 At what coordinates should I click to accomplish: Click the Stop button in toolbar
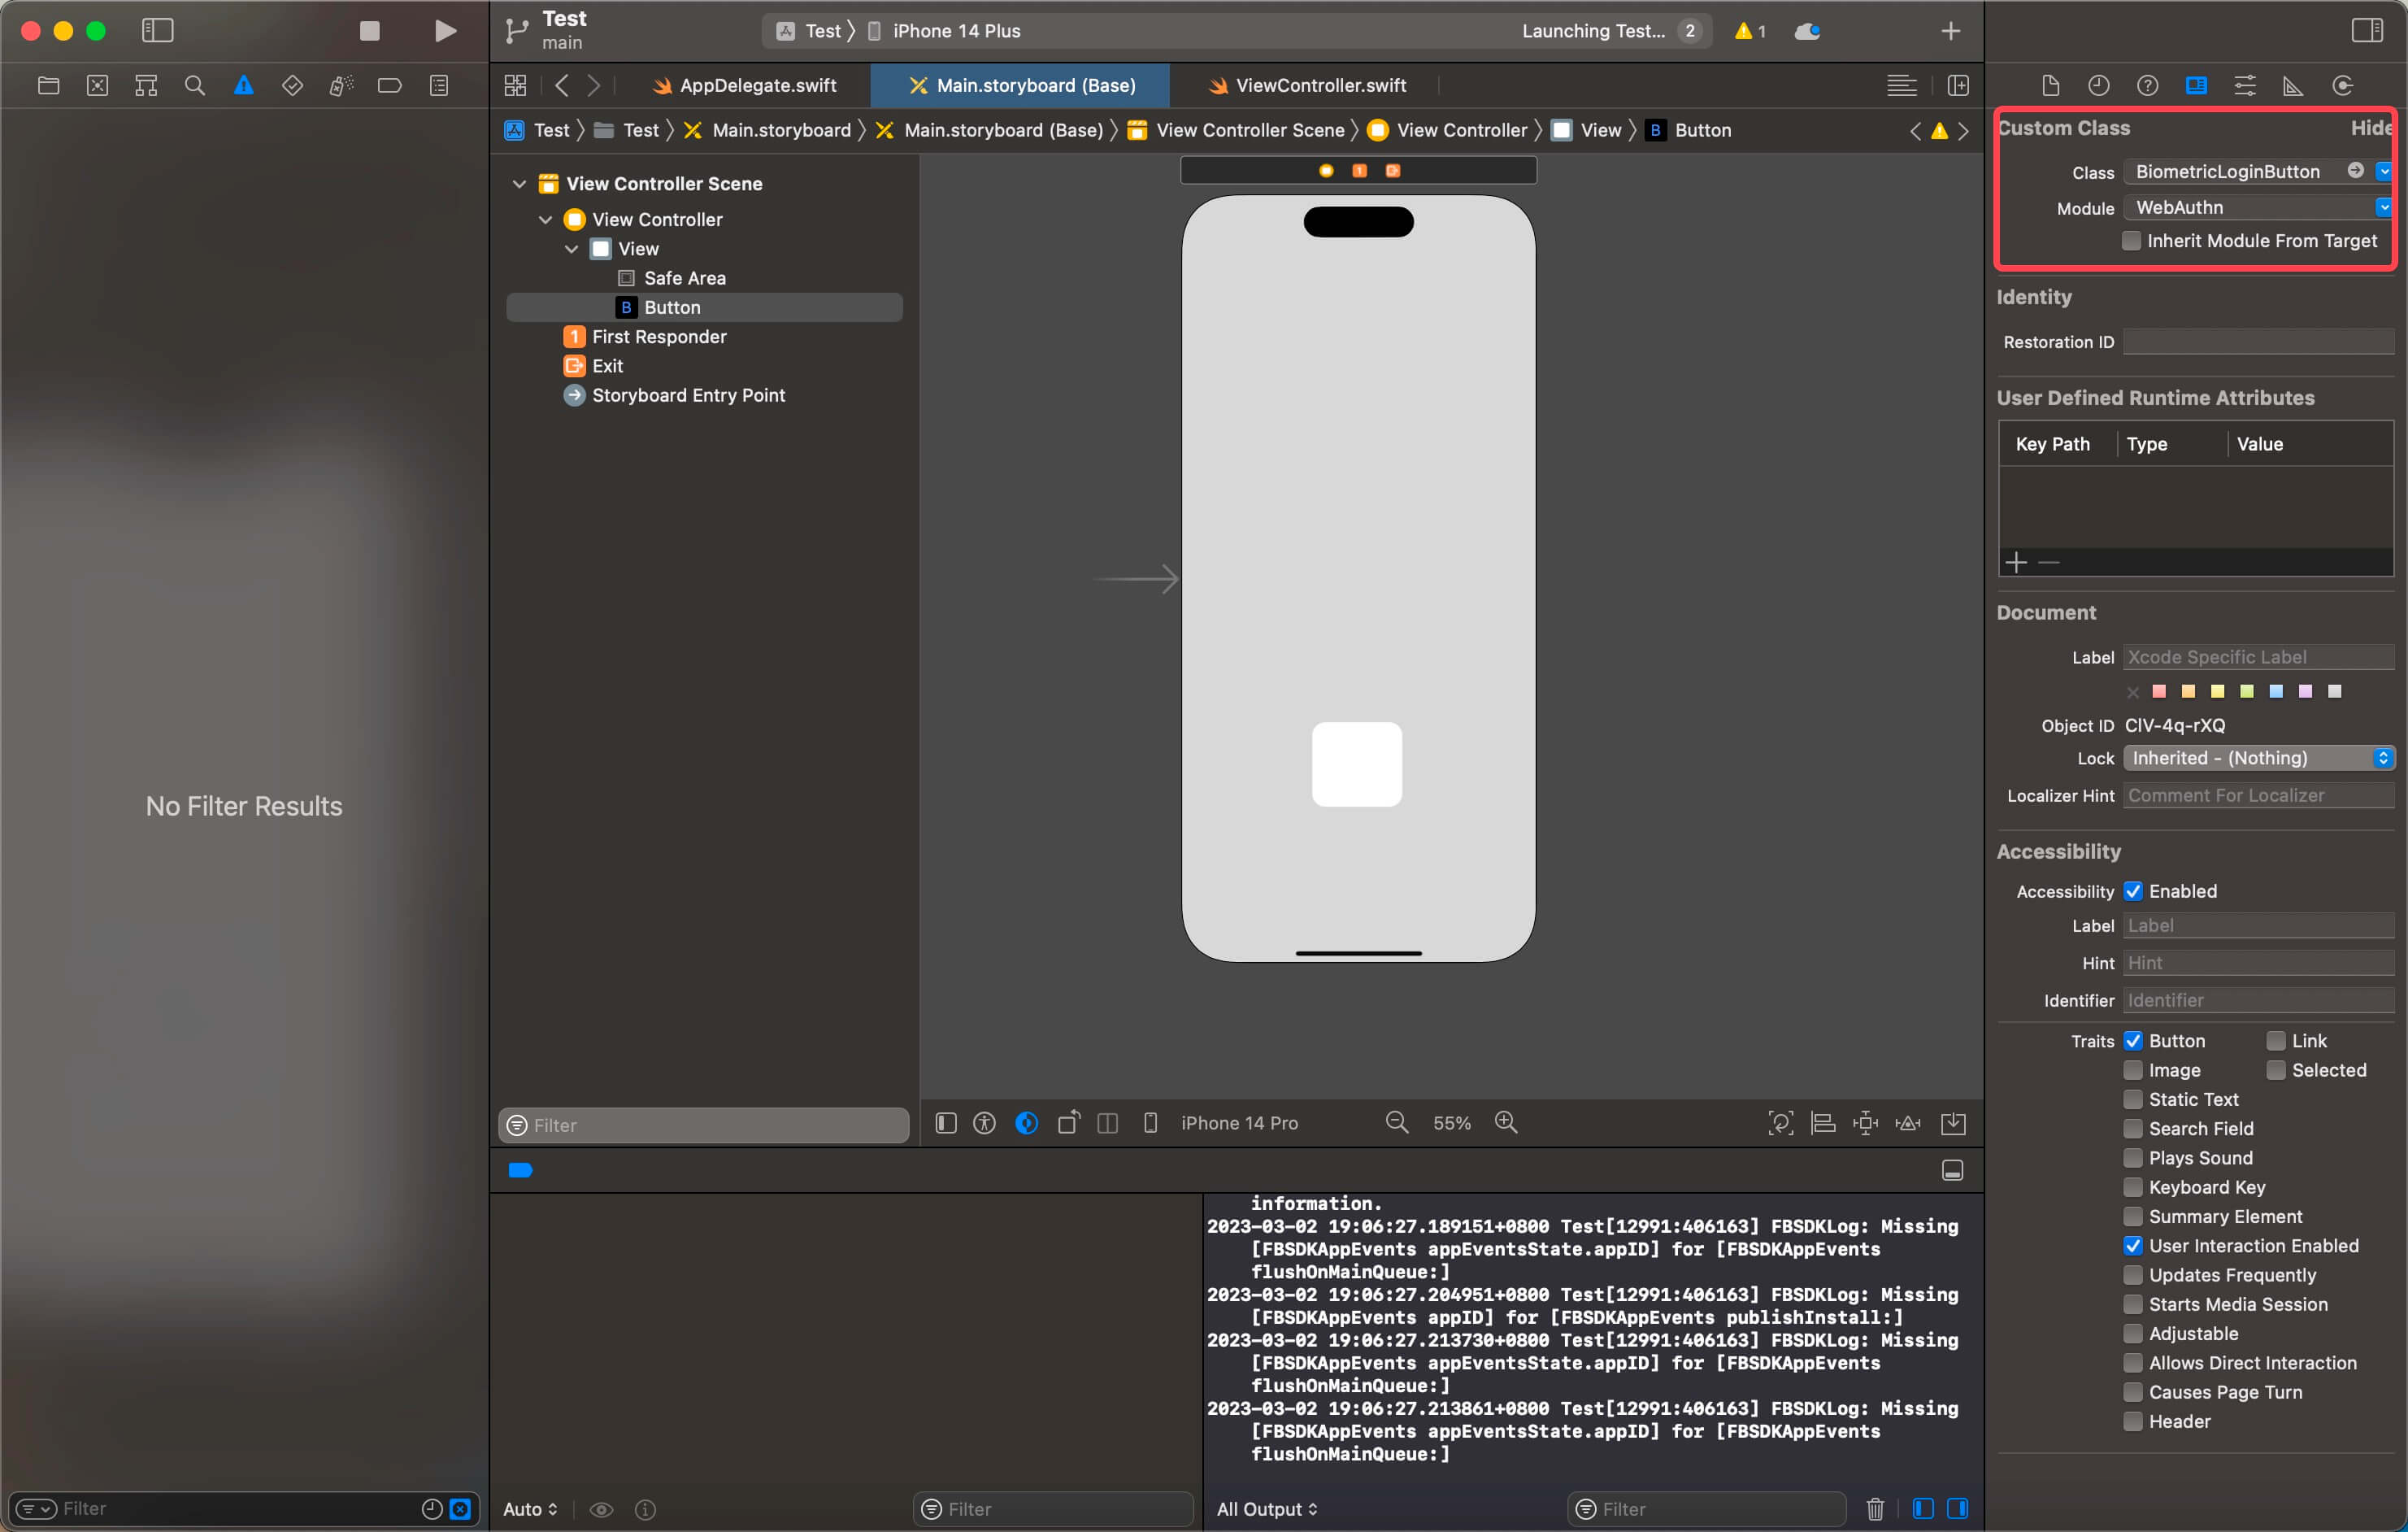tap(369, 31)
